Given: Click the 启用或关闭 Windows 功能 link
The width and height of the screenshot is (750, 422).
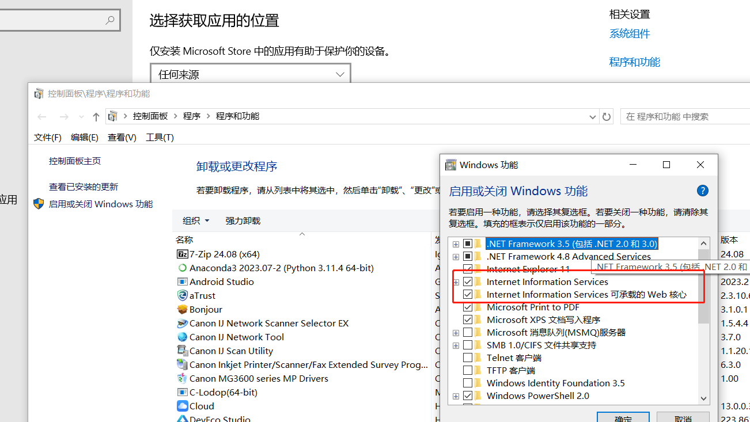Looking at the screenshot, I should pyautogui.click(x=101, y=204).
